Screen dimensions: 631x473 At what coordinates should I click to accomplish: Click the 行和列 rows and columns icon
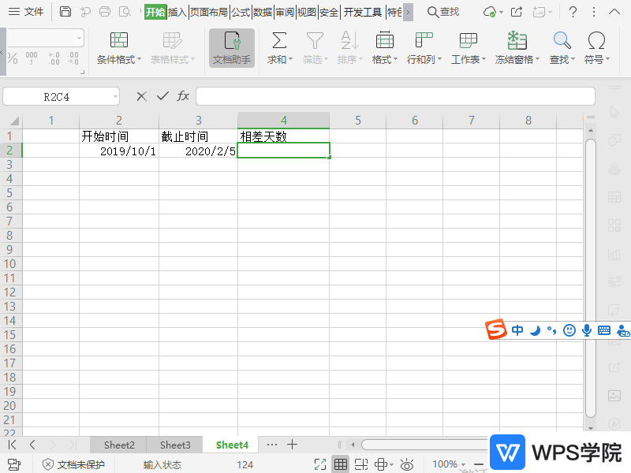pyautogui.click(x=424, y=40)
